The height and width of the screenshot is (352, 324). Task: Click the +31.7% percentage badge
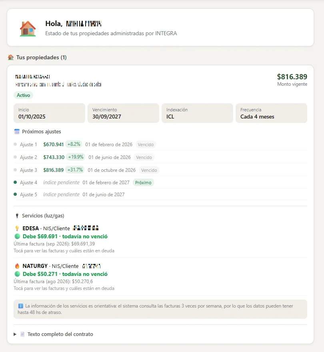(x=75, y=170)
